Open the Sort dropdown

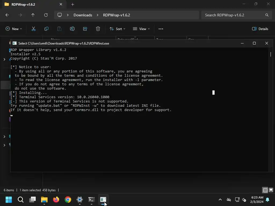coord(117,29)
